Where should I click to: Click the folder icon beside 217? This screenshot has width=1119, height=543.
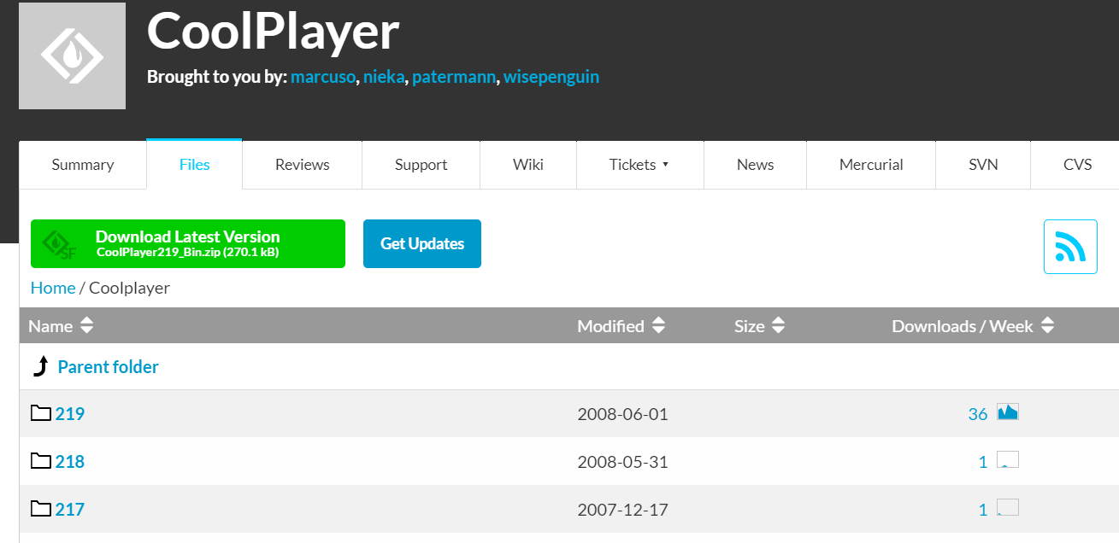(x=41, y=509)
